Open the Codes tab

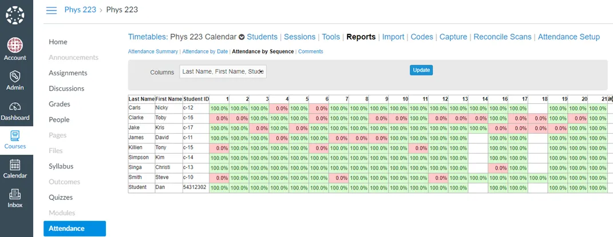coord(422,37)
